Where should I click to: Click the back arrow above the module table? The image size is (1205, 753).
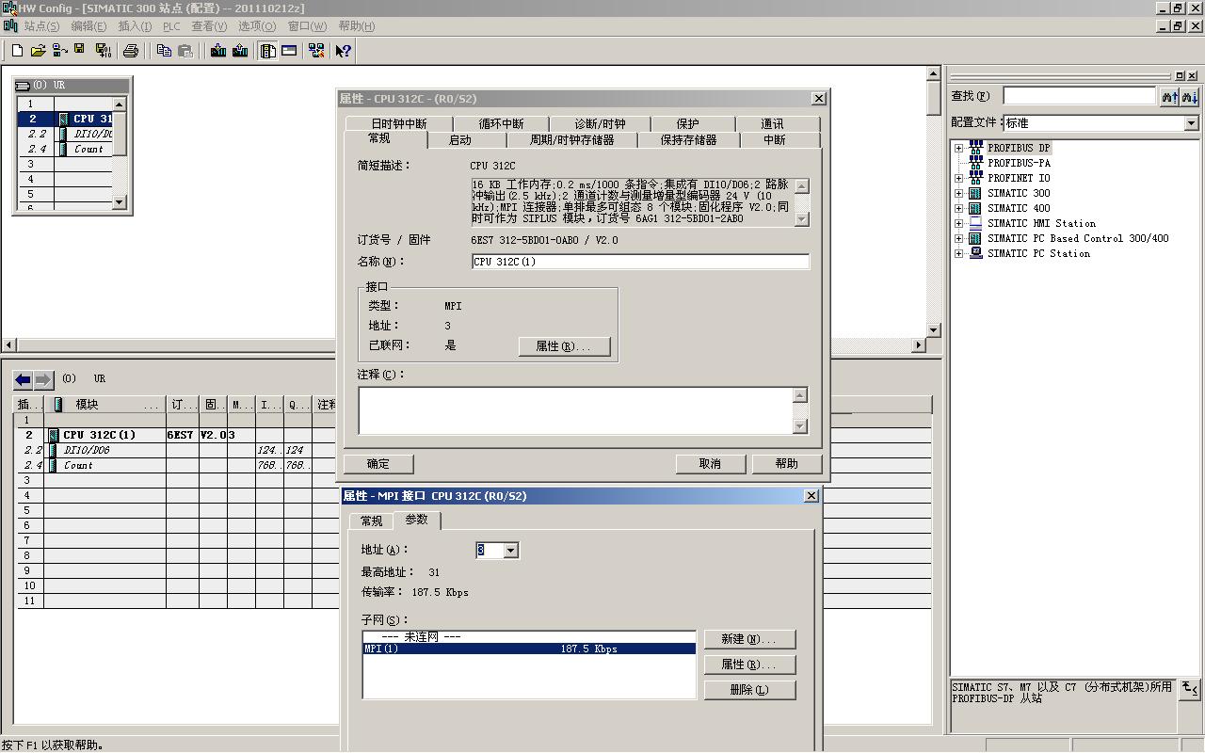[23, 379]
